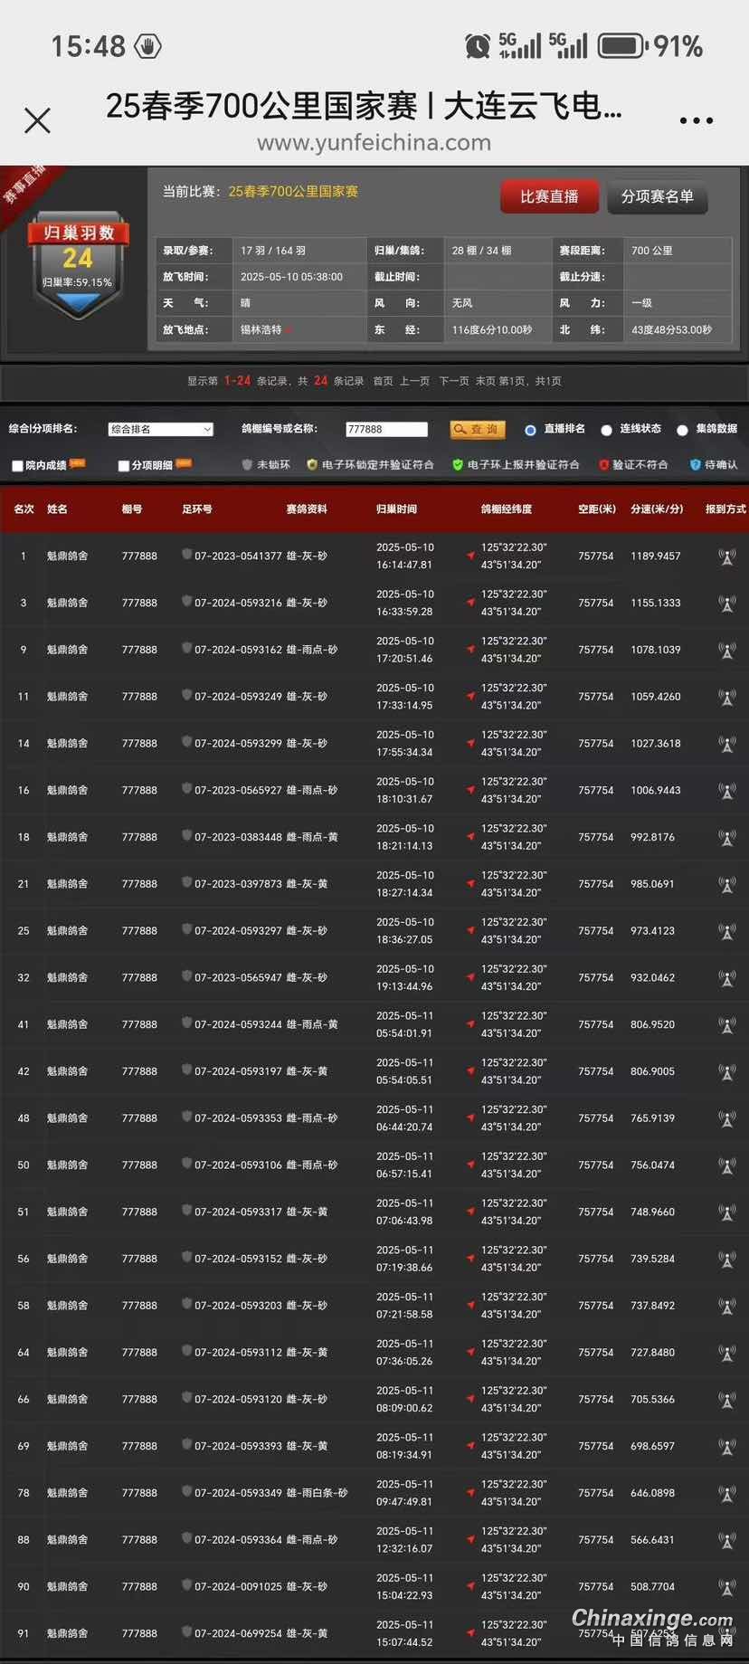The width and height of the screenshot is (749, 1664).
Task: Click red location arrow in rank 41 row
Action: point(470,1023)
